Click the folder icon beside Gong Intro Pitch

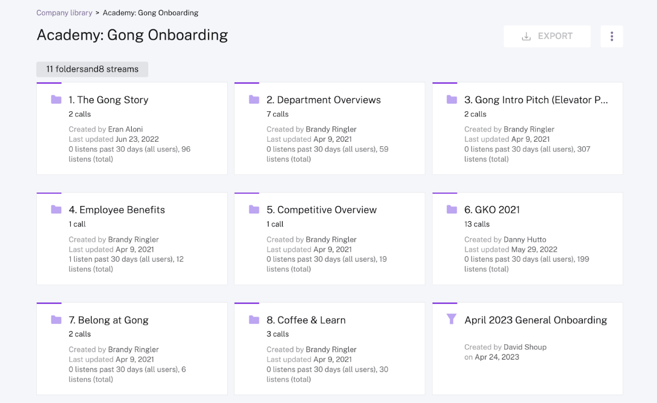(452, 99)
